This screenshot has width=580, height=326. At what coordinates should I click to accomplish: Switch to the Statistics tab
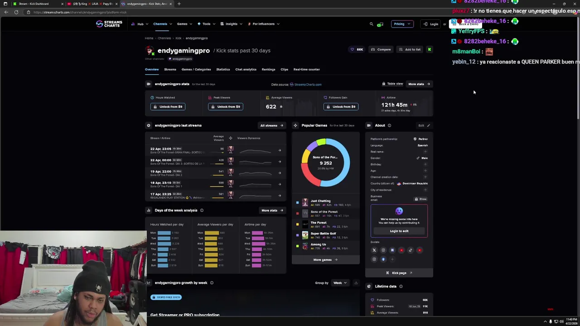point(223,69)
